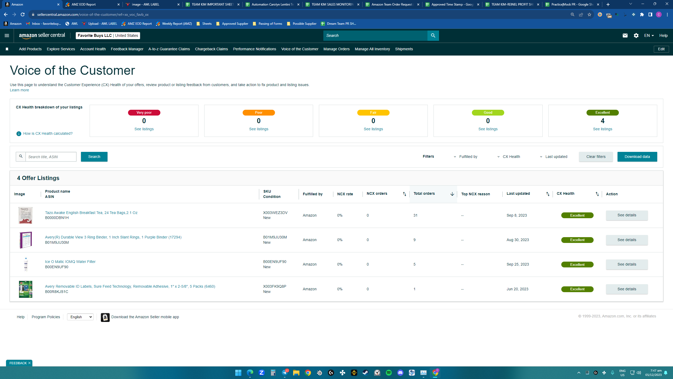This screenshot has width=673, height=379.
Task: Open the mail messages icon
Action: [625, 36]
